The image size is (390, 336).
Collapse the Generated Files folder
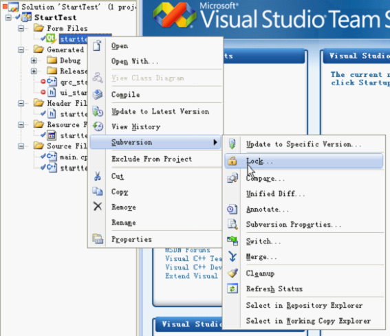point(21,49)
